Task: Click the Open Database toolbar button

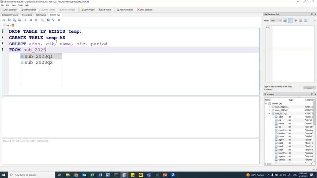Action: (29, 10)
